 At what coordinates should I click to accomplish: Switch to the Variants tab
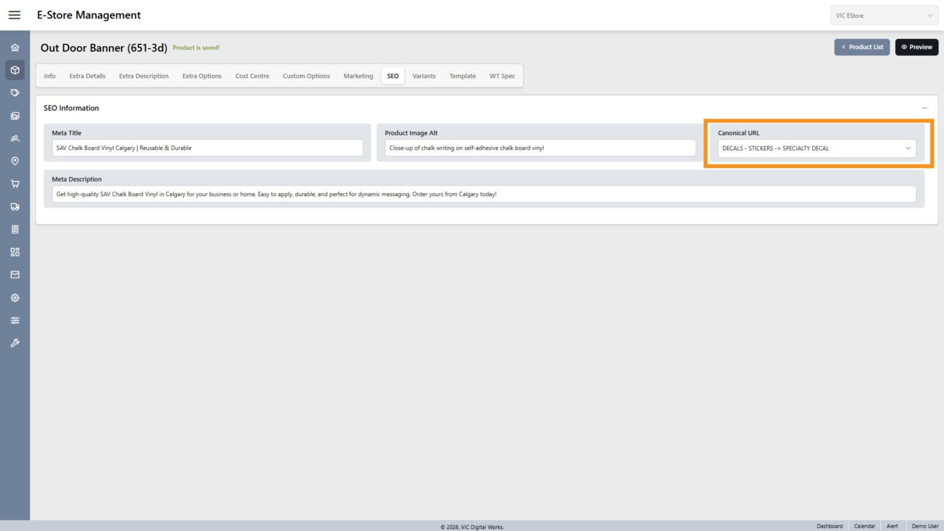coord(424,76)
